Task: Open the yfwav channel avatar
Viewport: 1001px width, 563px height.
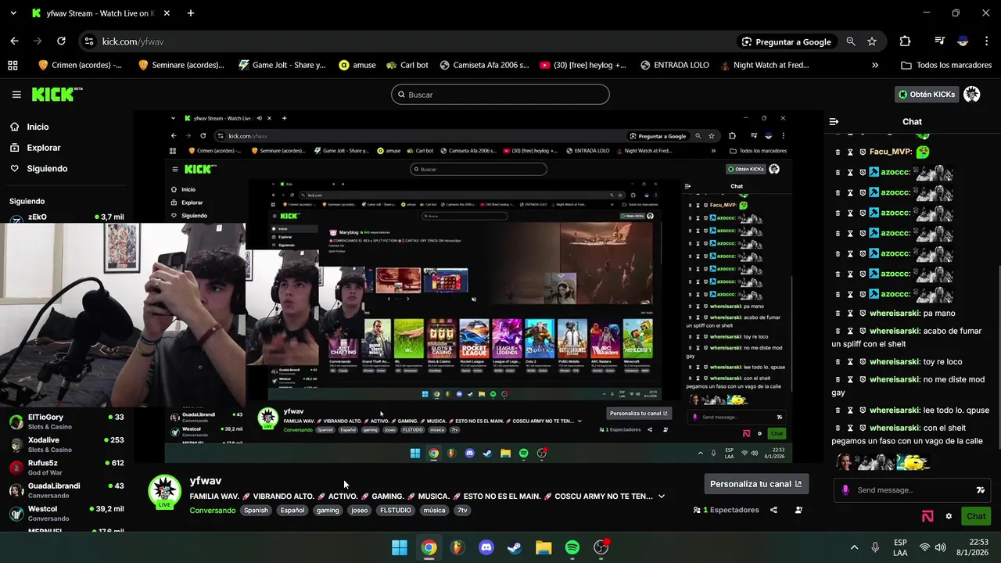Action: click(165, 491)
